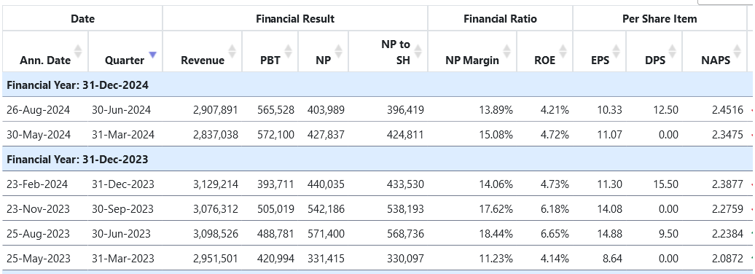Click the Quarter column sort arrow
The height and width of the screenshot is (274, 755).
(x=152, y=55)
